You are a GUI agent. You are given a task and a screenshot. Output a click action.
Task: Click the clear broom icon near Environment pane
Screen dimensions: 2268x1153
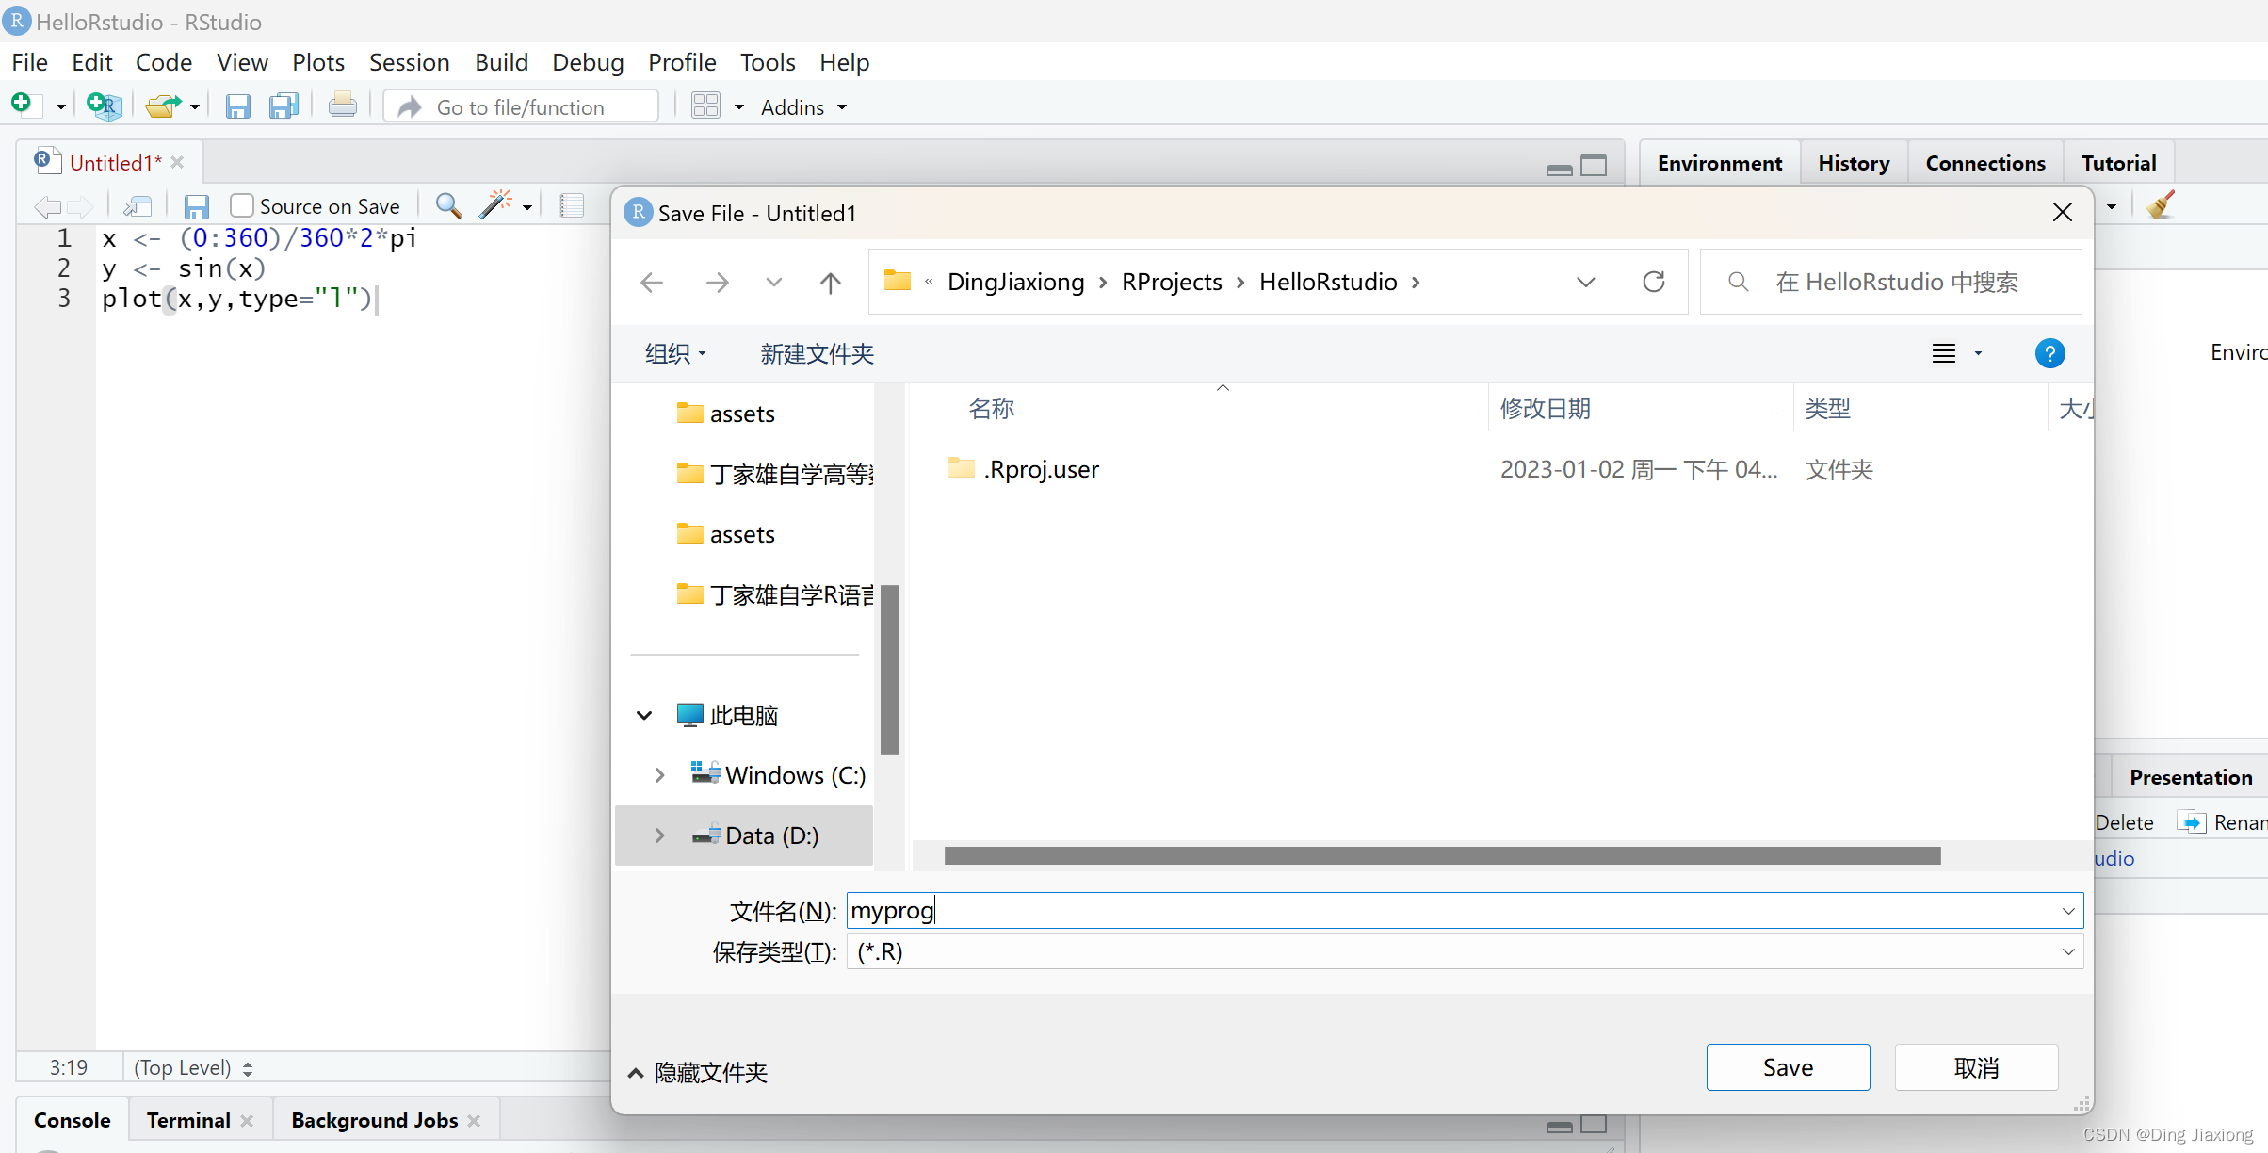point(2162,203)
